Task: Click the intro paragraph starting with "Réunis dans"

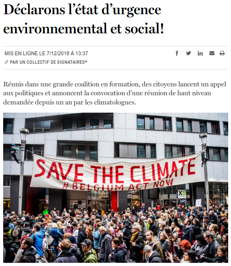Action: pos(115,94)
